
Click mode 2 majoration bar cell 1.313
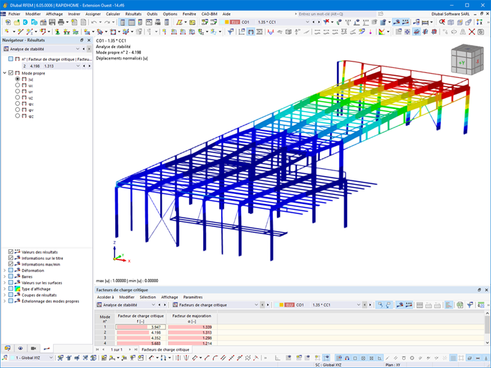[x=192, y=332]
